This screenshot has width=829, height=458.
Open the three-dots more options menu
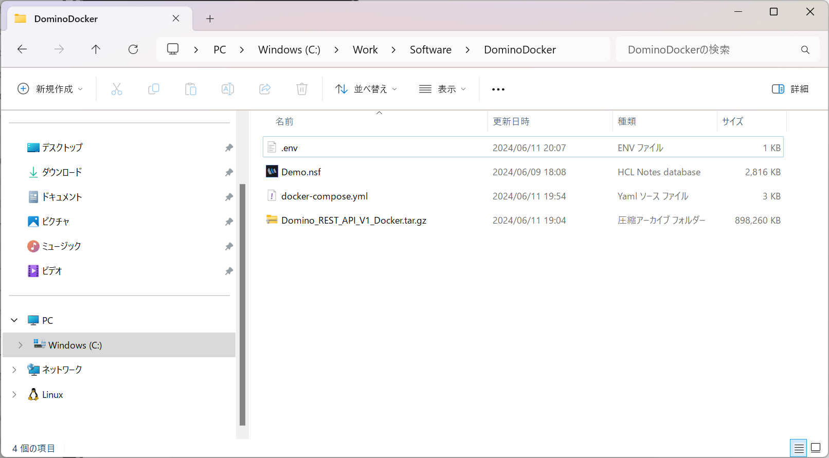click(498, 89)
